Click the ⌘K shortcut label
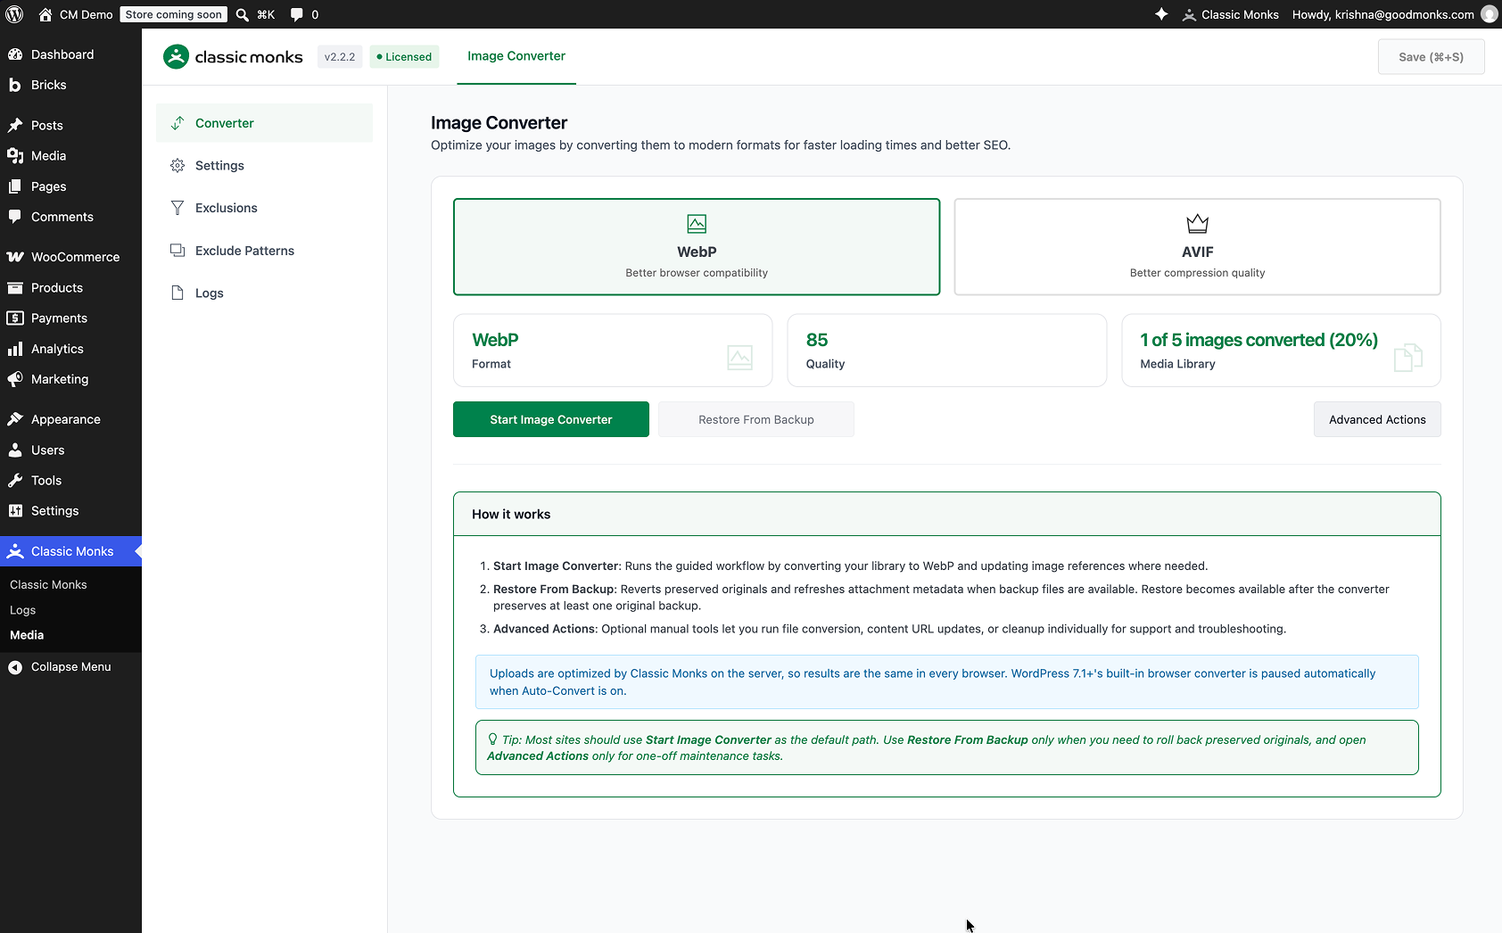This screenshot has width=1502, height=933. [x=266, y=14]
